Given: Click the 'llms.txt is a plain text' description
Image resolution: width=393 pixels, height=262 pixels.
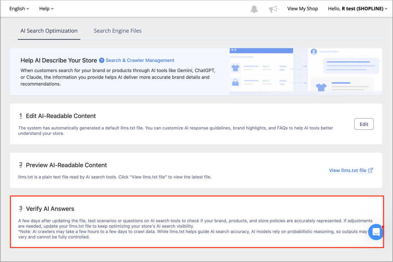Looking at the screenshot, I should (x=115, y=177).
